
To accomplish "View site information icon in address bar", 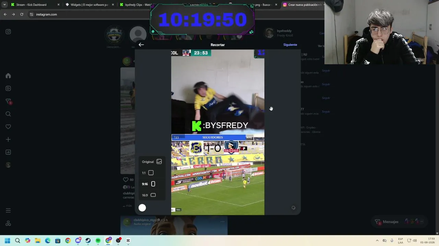I will pyautogui.click(x=32, y=14).
